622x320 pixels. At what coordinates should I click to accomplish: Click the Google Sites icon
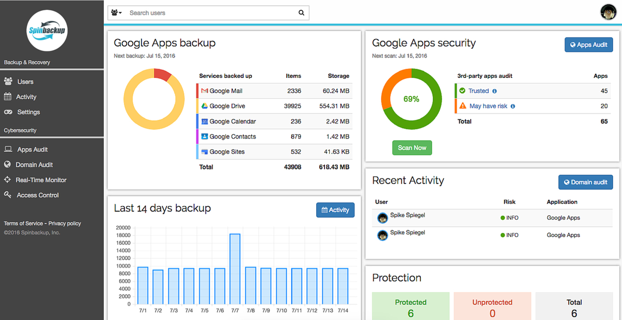point(205,151)
